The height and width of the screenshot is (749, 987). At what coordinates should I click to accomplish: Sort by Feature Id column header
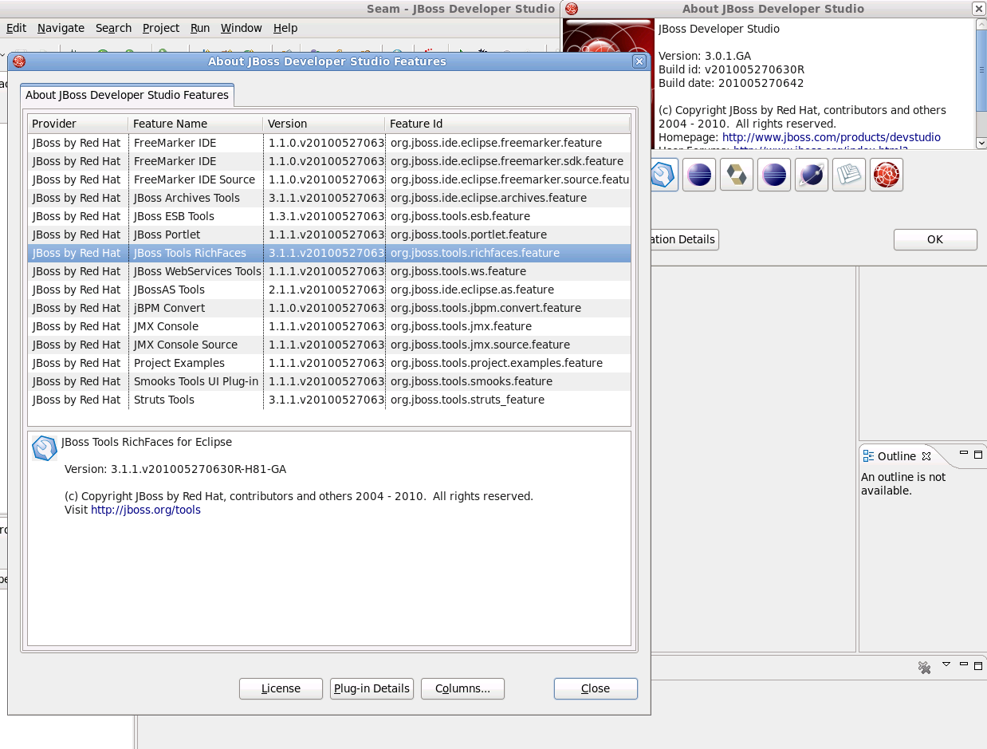[x=508, y=124]
